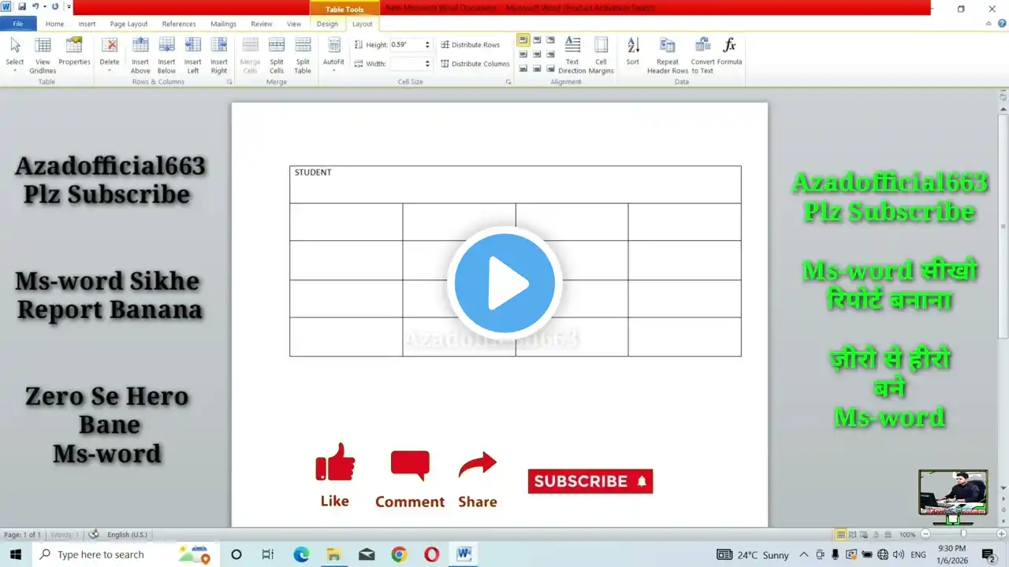Open the Windows Start menu
This screenshot has height=567, width=1009.
tap(16, 554)
